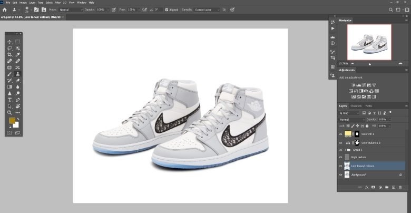Select the Horizontal Type tool
Screen dimensions: 411x213
point(9,100)
